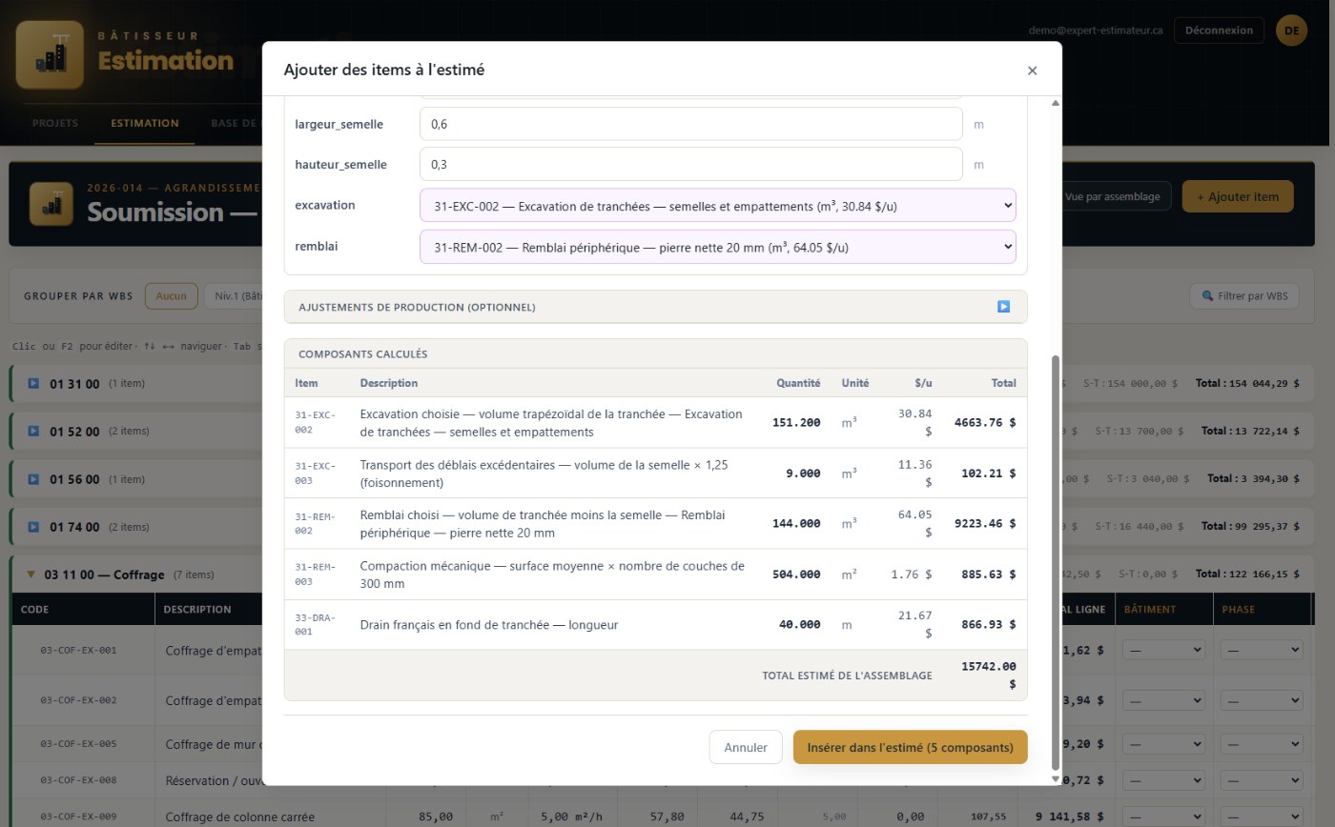Open the remblai item dropdown
The height and width of the screenshot is (827, 1335).
click(717, 247)
